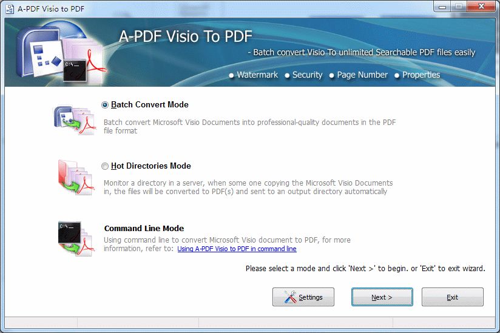
Task: Click the 'Please select a mode' instruction text
Action: 365,269
